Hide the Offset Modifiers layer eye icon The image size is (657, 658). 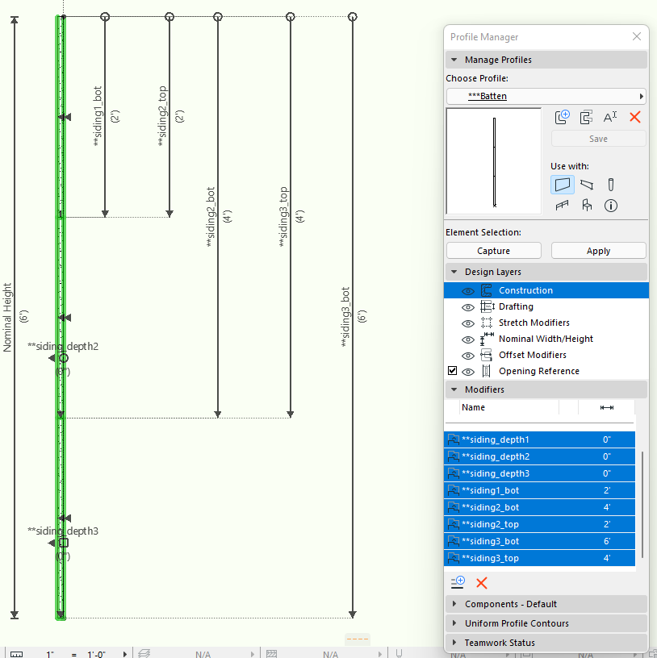tap(468, 356)
